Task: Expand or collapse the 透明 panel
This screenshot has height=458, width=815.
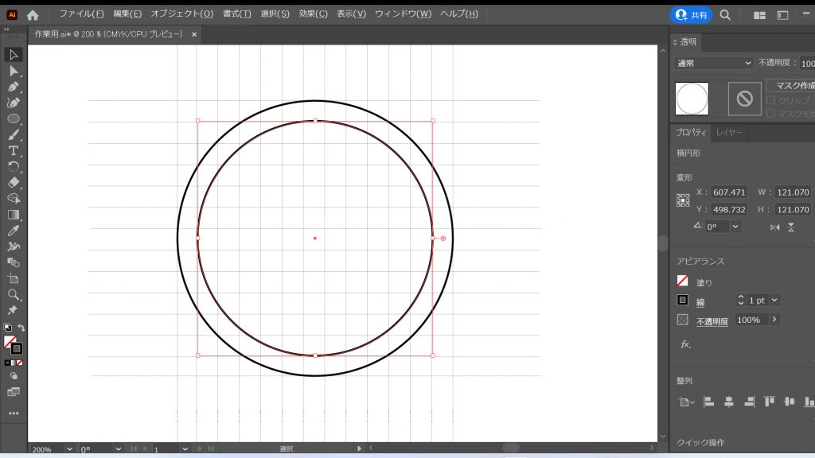Action: pos(675,42)
